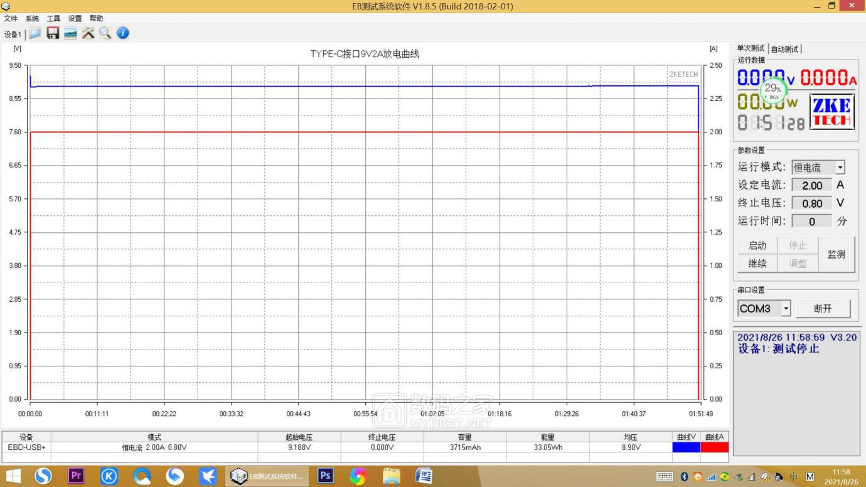
Task: Click the 终止电压 input field
Action: pos(811,204)
